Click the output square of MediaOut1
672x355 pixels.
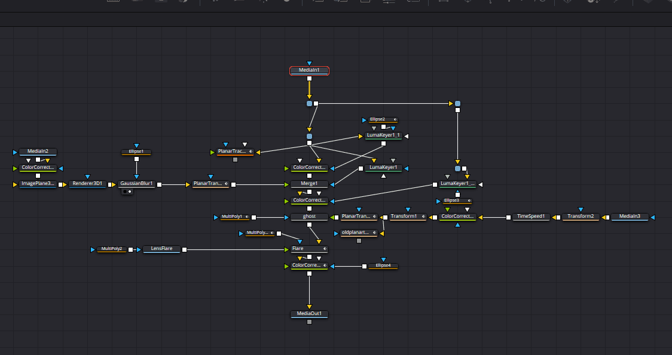tap(310, 322)
